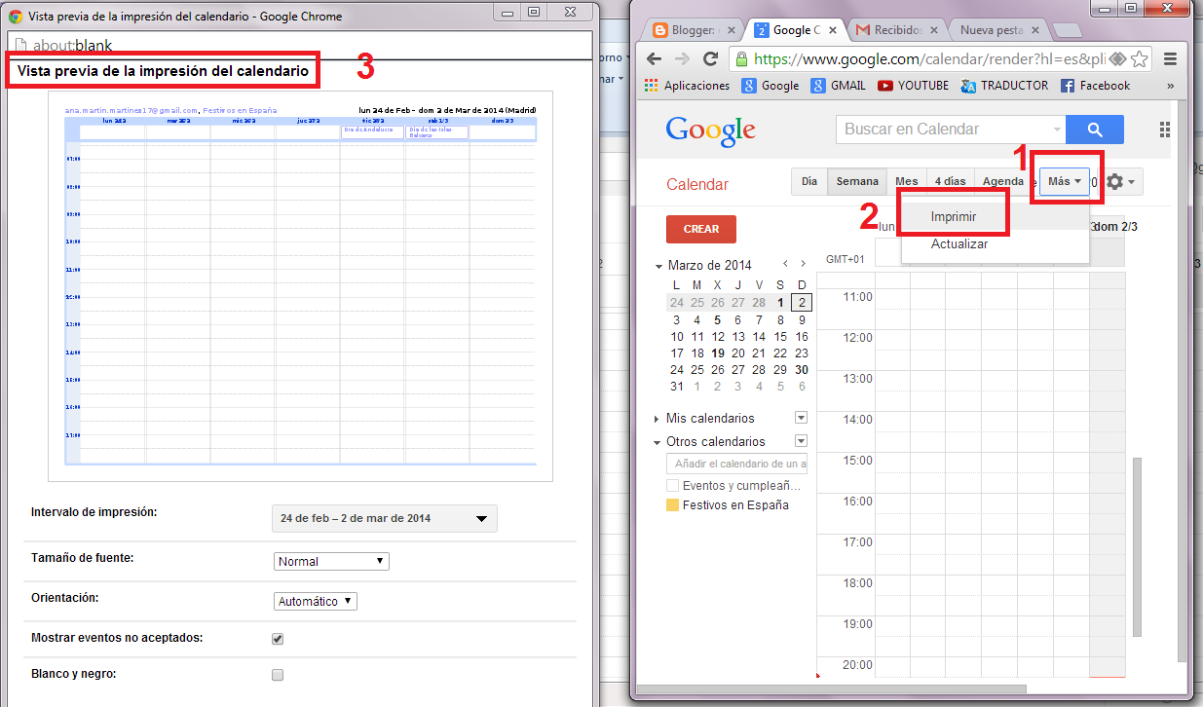Viewport: 1203px width, 707px height.
Task: Open the calendar settings gear menu
Action: [1120, 182]
